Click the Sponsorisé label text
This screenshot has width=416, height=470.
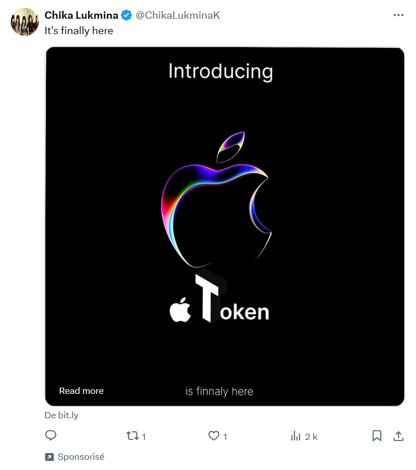coord(81,456)
